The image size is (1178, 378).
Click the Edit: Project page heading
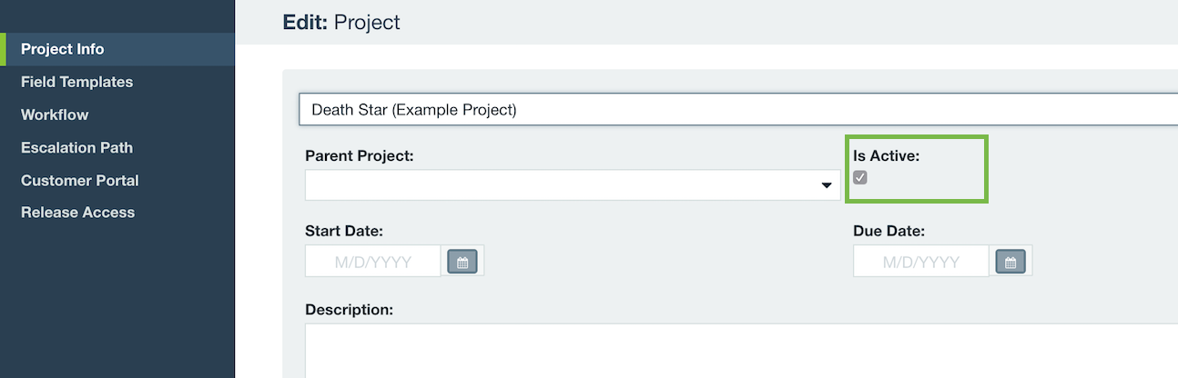(341, 22)
